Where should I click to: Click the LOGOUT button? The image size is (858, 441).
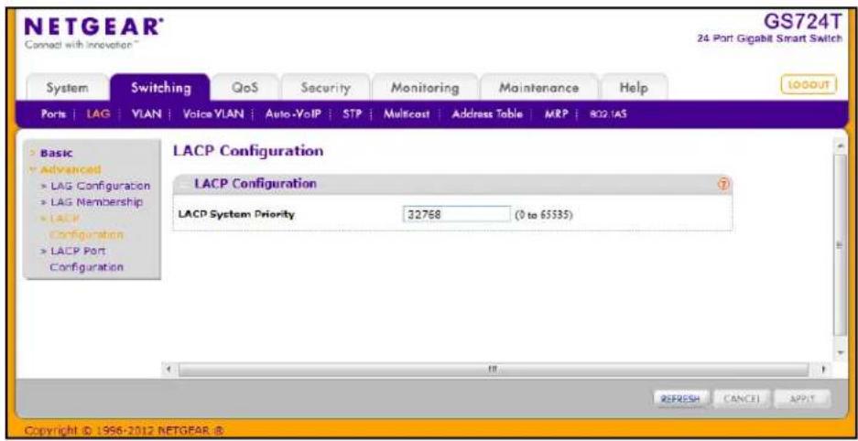click(x=809, y=85)
